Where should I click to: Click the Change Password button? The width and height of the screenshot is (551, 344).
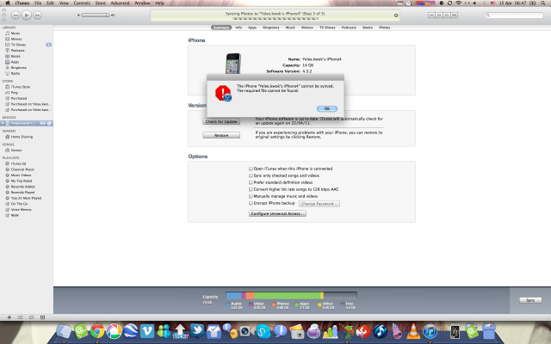(x=319, y=204)
